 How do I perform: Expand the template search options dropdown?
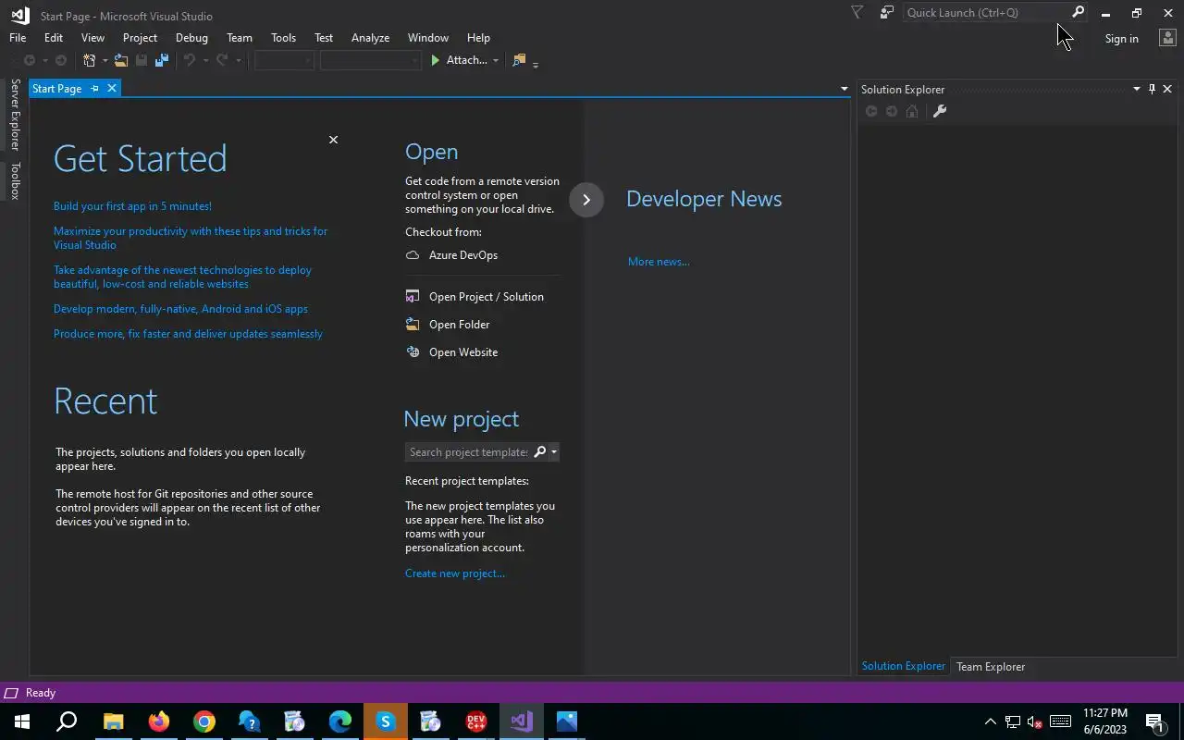click(x=553, y=452)
